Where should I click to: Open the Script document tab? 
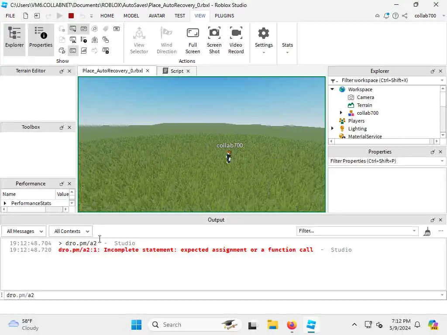[176, 71]
